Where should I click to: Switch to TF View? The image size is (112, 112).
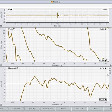pyautogui.click(x=64, y=109)
